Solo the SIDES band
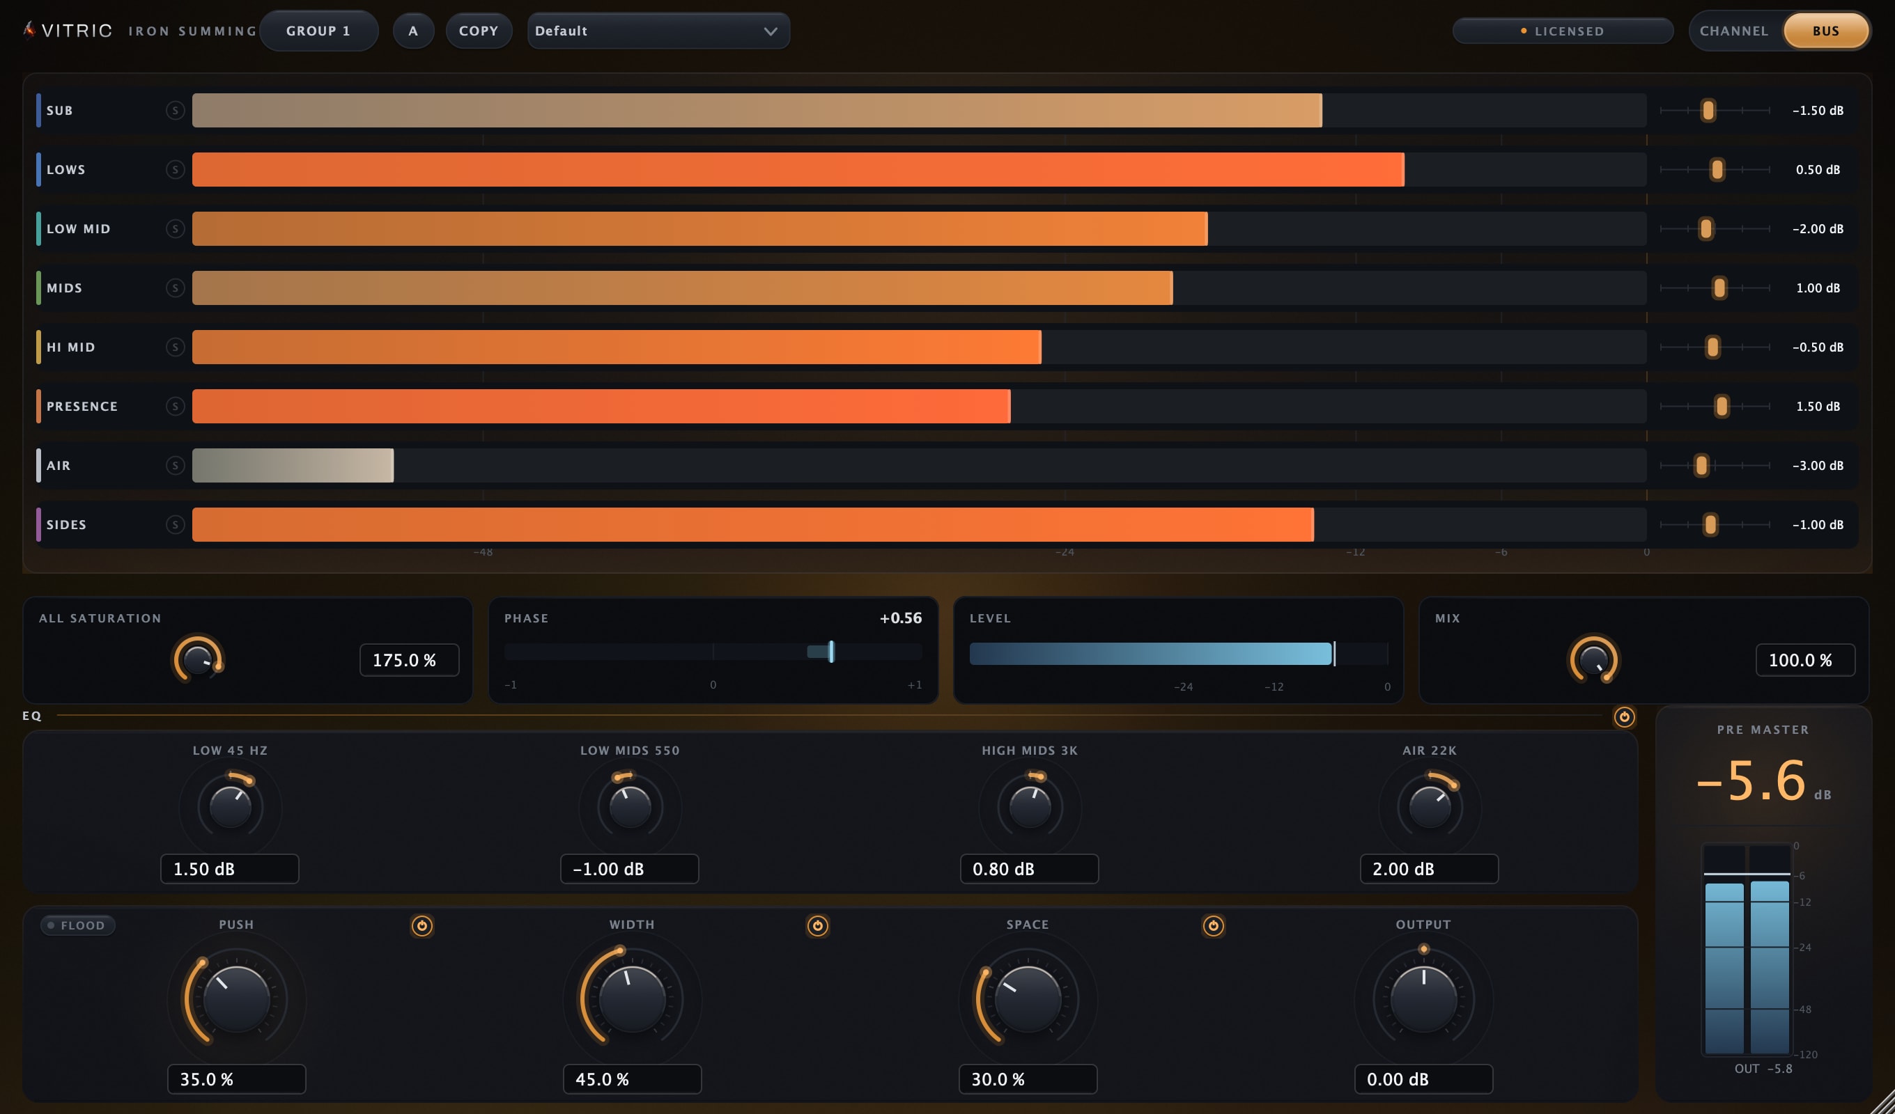Viewport: 1895px width, 1114px height. click(175, 525)
